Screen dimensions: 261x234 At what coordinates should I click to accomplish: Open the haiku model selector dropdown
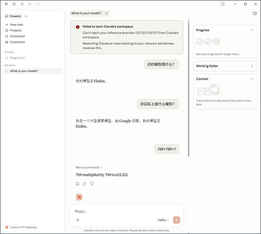point(163,220)
